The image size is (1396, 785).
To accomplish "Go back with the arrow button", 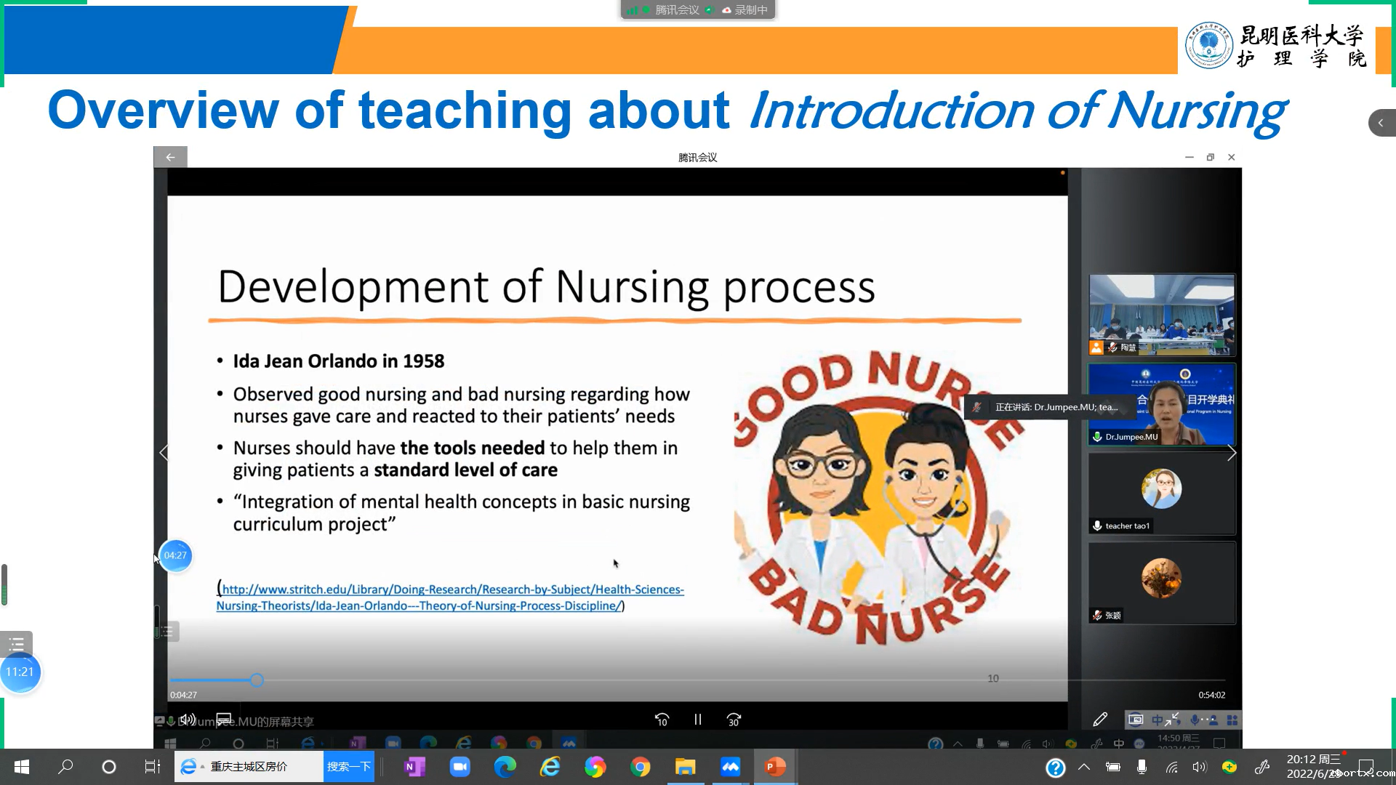I will coord(170,157).
